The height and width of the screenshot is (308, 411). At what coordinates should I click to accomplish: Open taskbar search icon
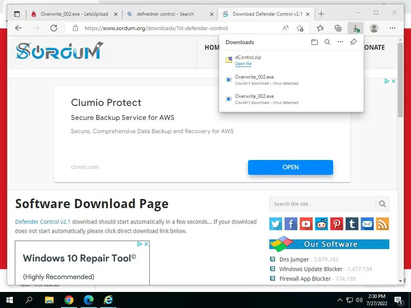click(29, 300)
